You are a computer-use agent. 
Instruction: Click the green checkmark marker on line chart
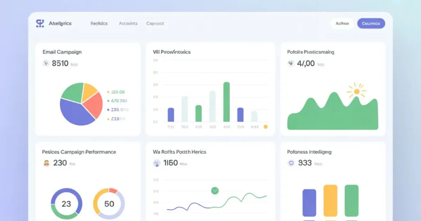[215, 191]
